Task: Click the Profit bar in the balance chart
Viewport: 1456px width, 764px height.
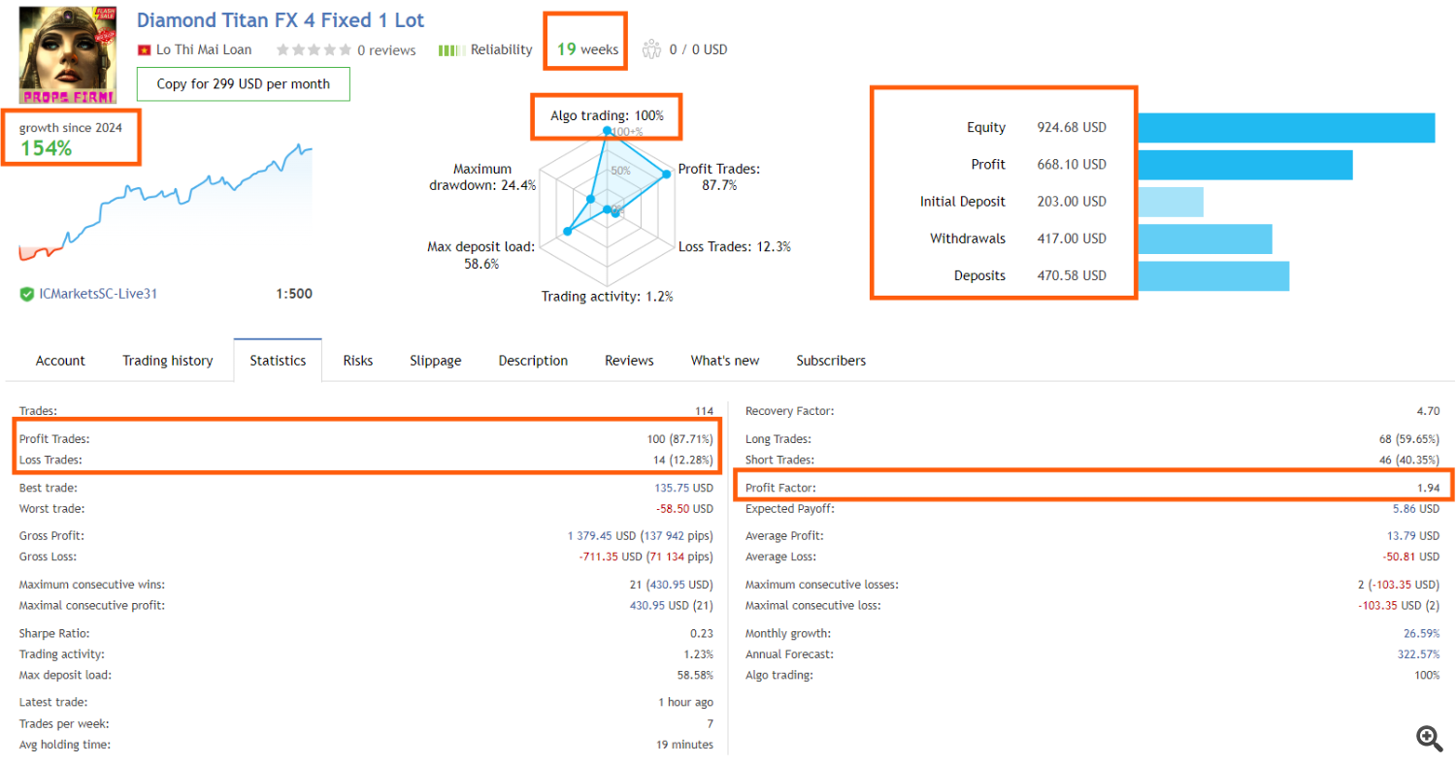Action: [1245, 165]
